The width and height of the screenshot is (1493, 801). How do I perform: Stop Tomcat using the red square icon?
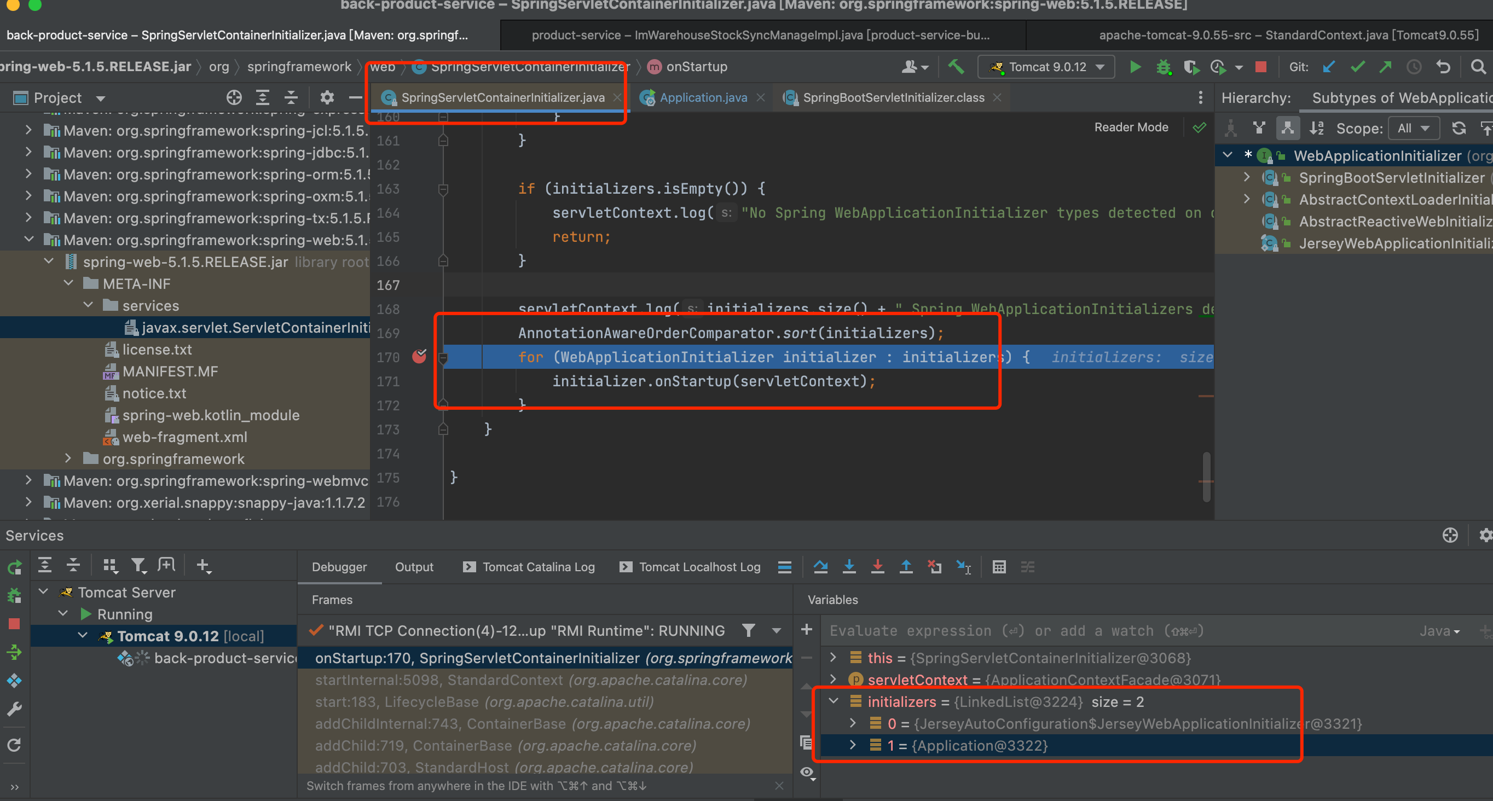pyautogui.click(x=1261, y=67)
